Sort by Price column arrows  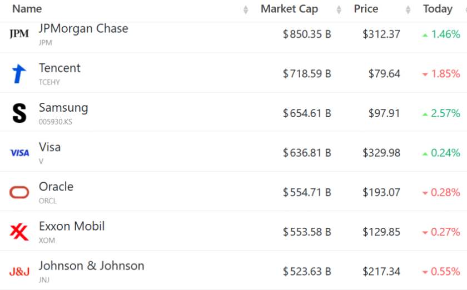pos(409,9)
